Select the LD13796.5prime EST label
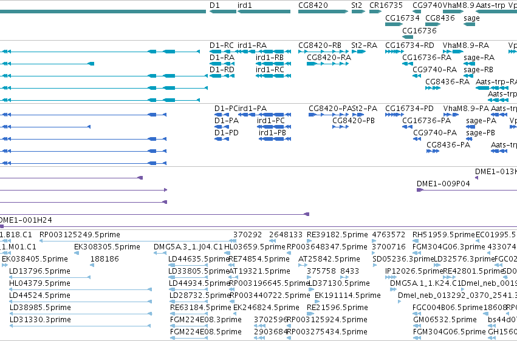Image resolution: width=517 pixels, height=341 pixels. click(39, 272)
